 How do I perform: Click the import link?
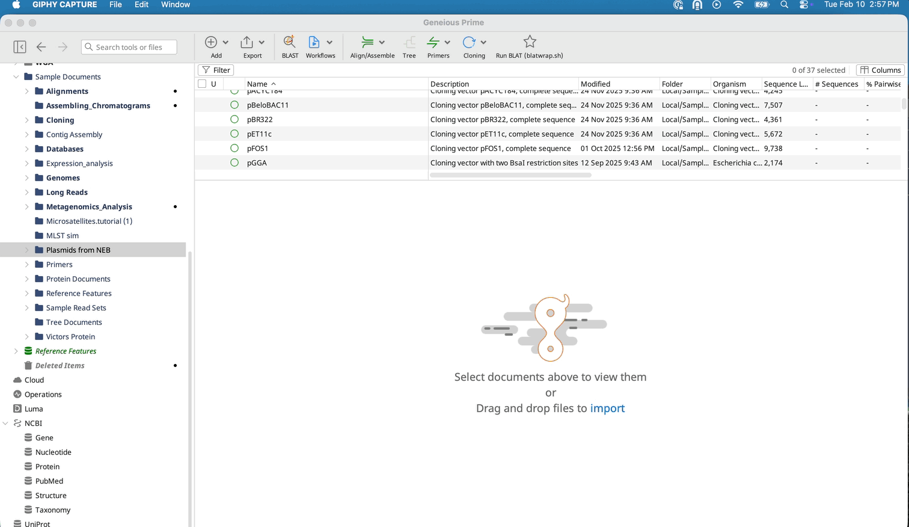click(607, 408)
